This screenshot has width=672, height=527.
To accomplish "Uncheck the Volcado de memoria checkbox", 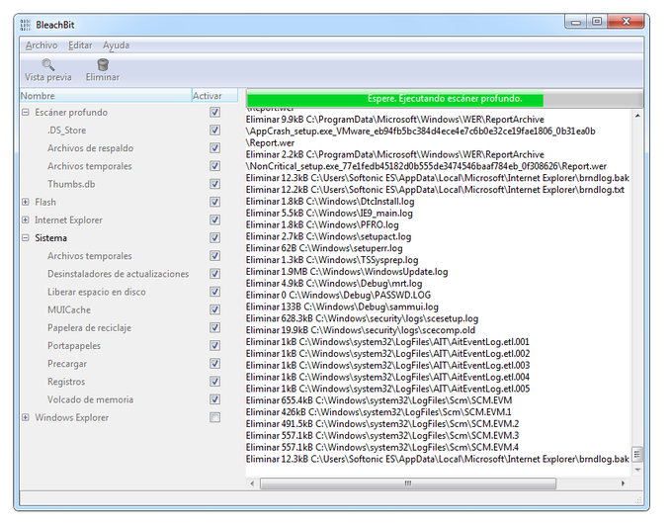I will 215,399.
